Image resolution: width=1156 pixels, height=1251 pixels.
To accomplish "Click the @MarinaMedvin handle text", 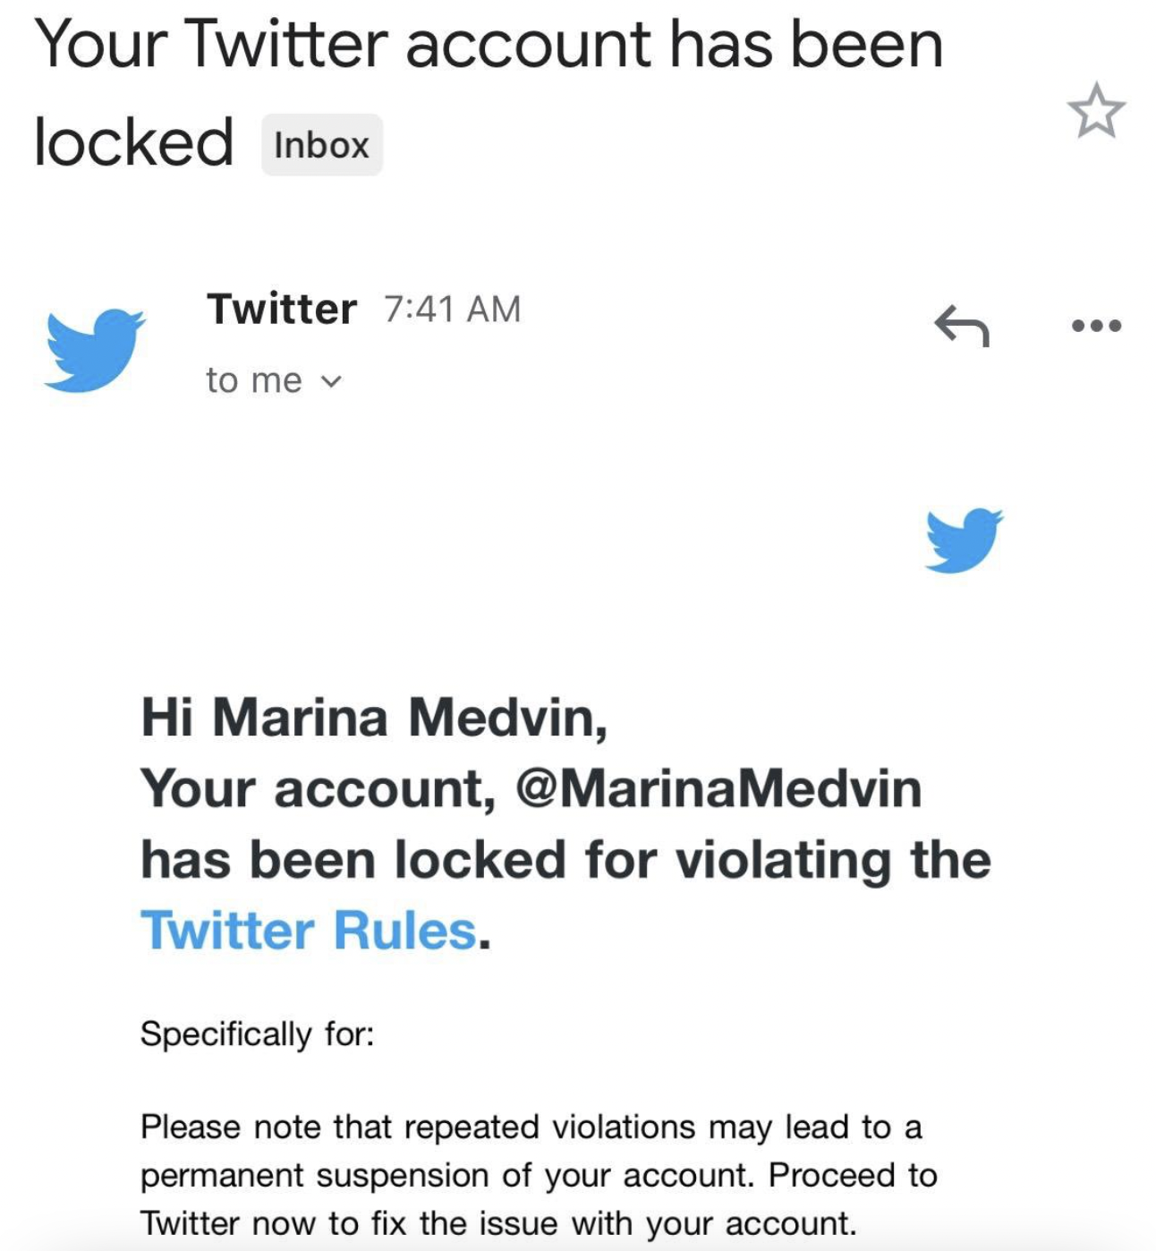I will [x=718, y=788].
